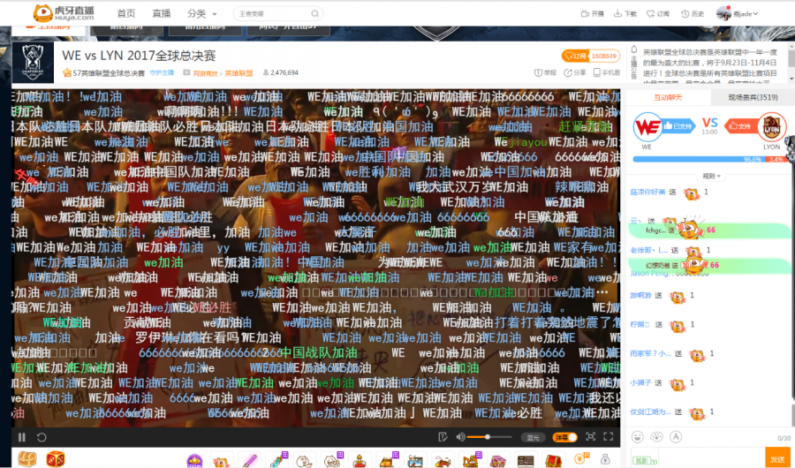The image size is (795, 468).
Task: Click the 发送 send button
Action: [777, 458]
